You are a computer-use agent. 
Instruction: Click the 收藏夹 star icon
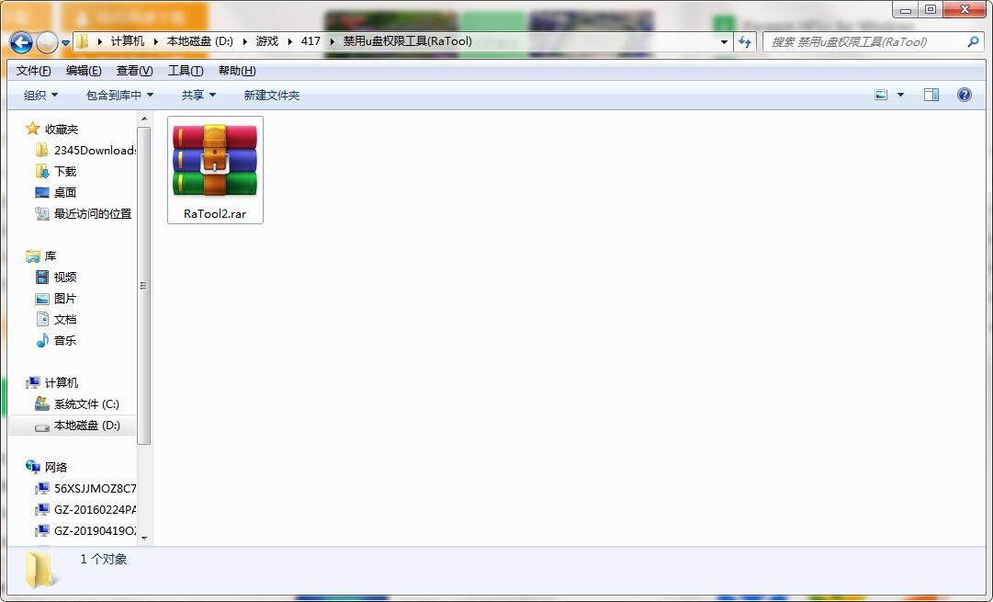(x=32, y=129)
